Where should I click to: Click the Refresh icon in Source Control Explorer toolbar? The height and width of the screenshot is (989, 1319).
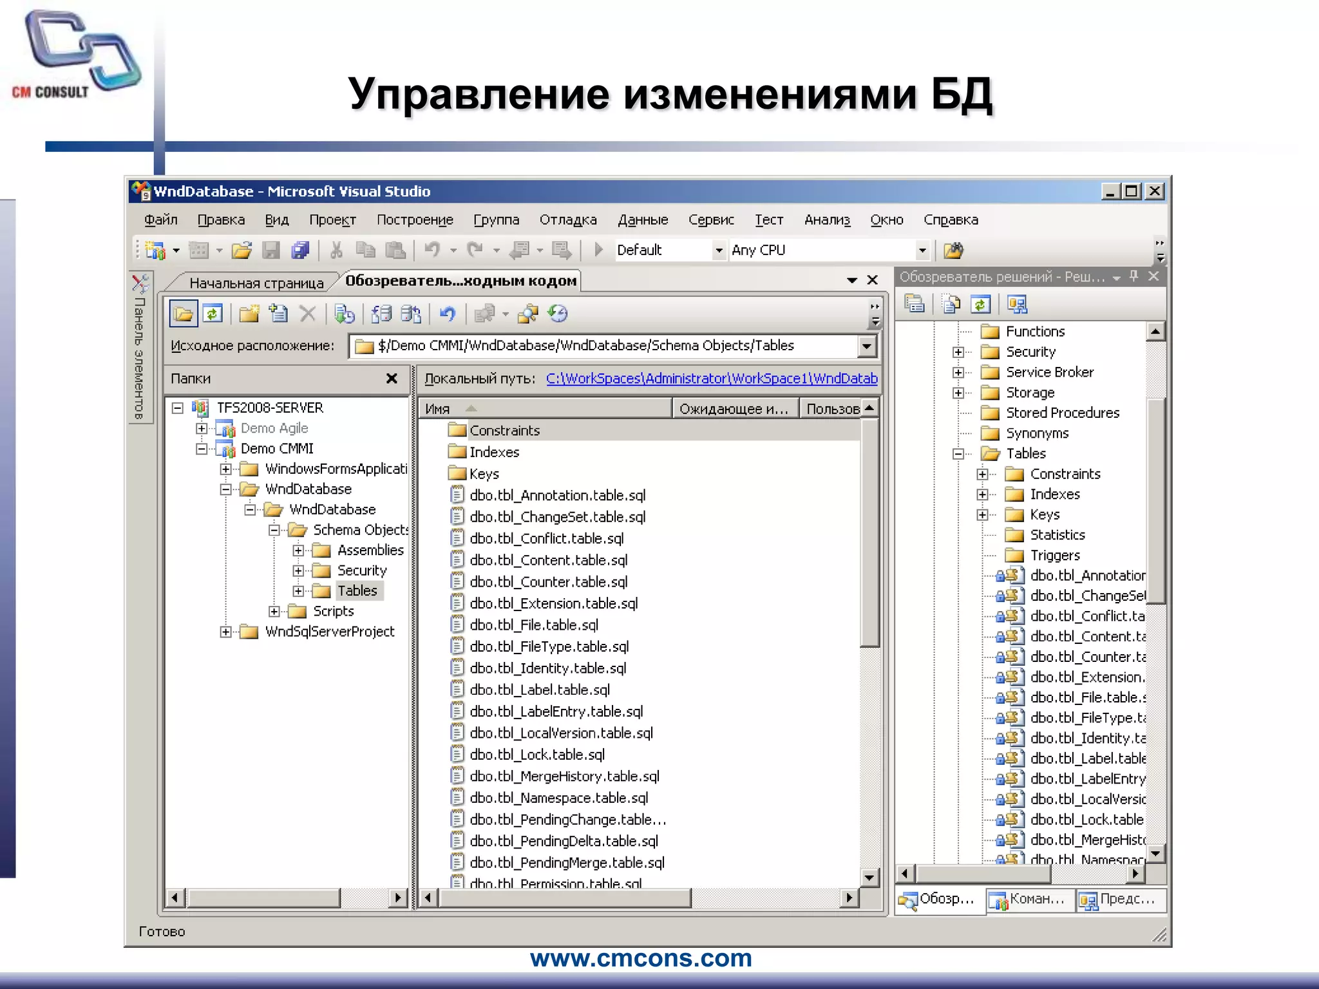pyautogui.click(x=213, y=314)
